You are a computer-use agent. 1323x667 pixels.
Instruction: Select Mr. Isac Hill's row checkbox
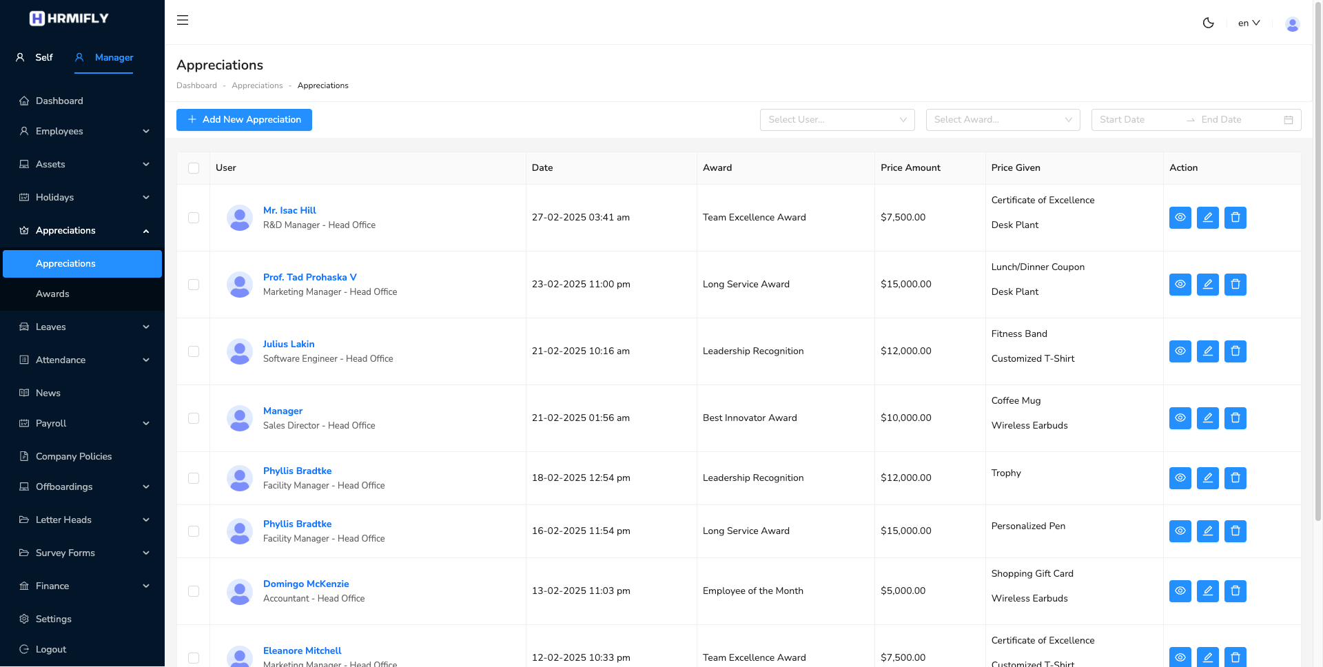[194, 218]
